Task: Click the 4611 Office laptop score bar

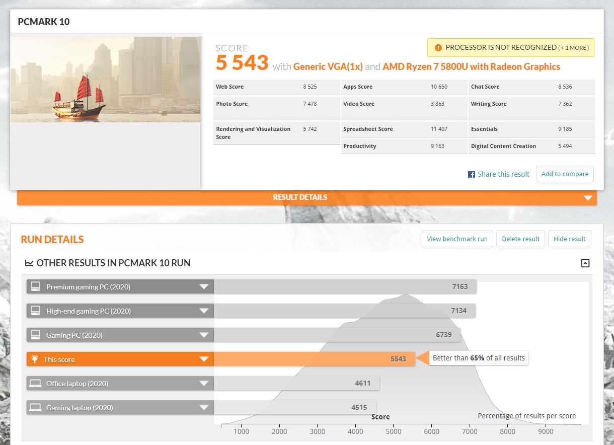Action: [x=296, y=384]
